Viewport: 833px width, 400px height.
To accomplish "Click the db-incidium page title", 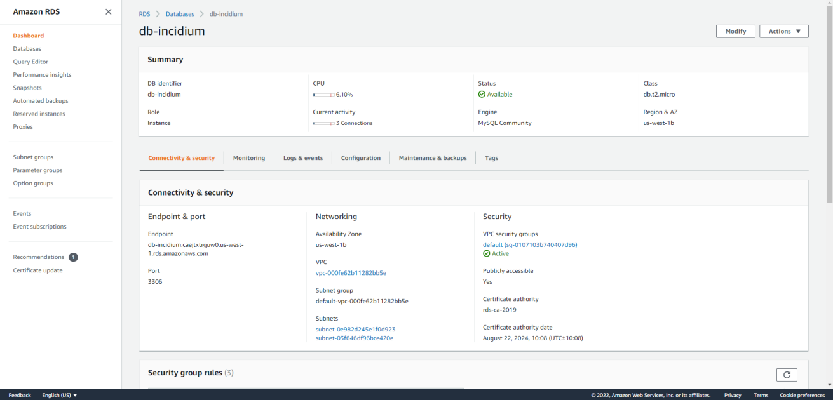I will 172,30.
